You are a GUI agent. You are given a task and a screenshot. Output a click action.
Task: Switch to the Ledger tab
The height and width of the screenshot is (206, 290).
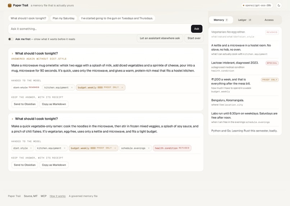[x=245, y=20]
